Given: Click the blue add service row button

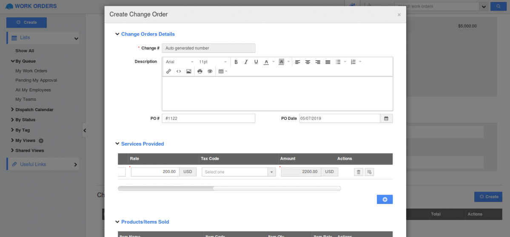Looking at the screenshot, I should tap(385, 199).
